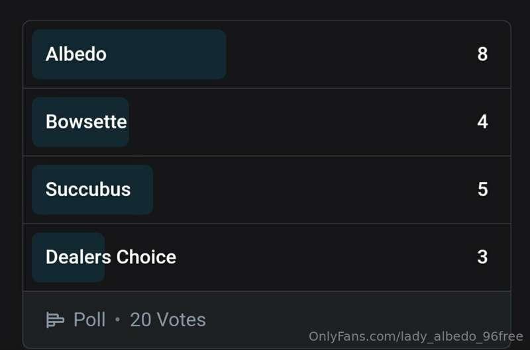
Task: Click the Succubus result progress bar
Action: [92, 189]
